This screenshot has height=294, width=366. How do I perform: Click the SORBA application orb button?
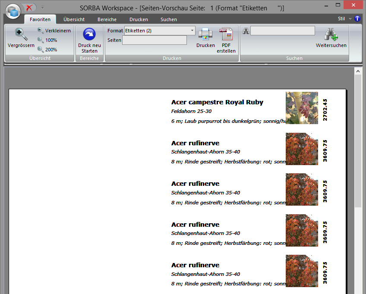[13, 11]
